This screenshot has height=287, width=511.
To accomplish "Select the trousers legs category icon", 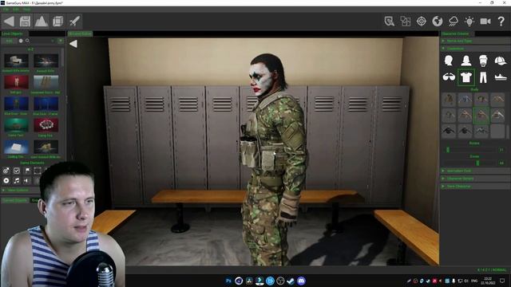I will click(483, 77).
